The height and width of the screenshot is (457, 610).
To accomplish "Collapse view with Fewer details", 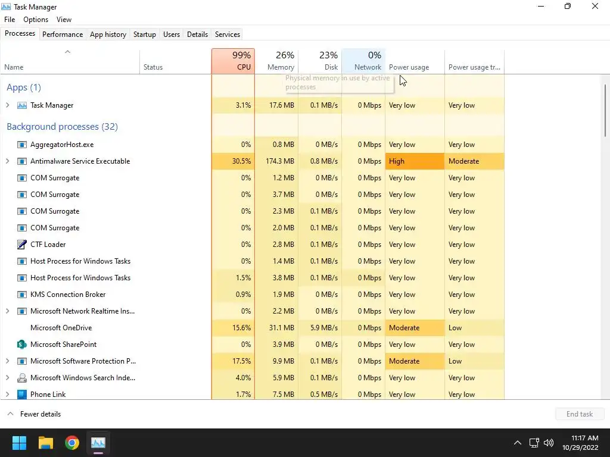I will pyautogui.click(x=34, y=414).
